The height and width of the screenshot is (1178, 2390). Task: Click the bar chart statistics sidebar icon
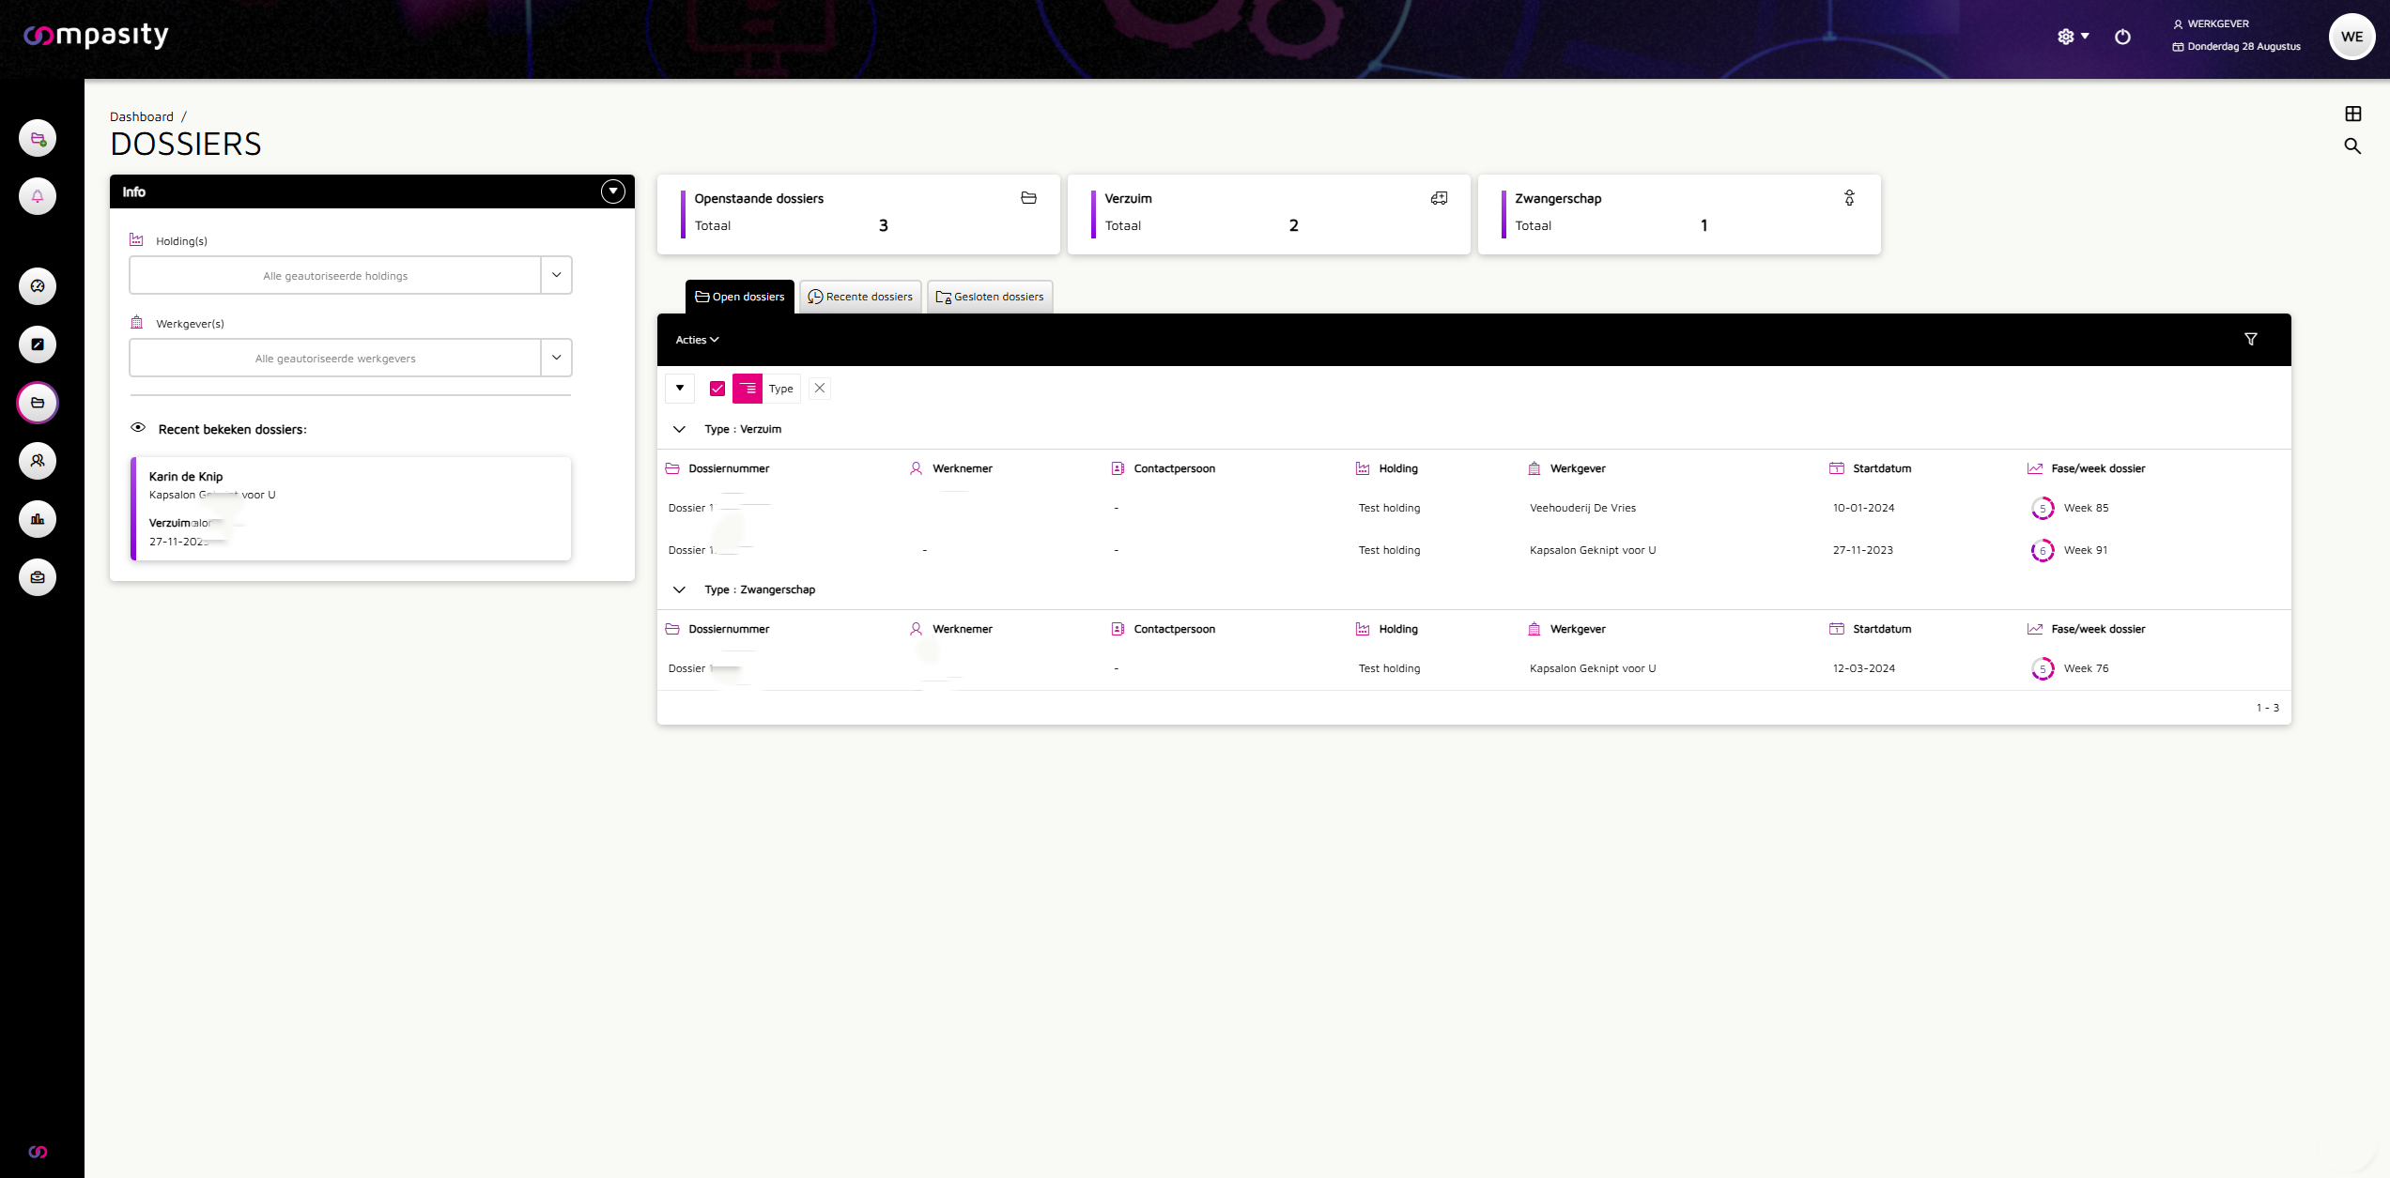coord(38,519)
